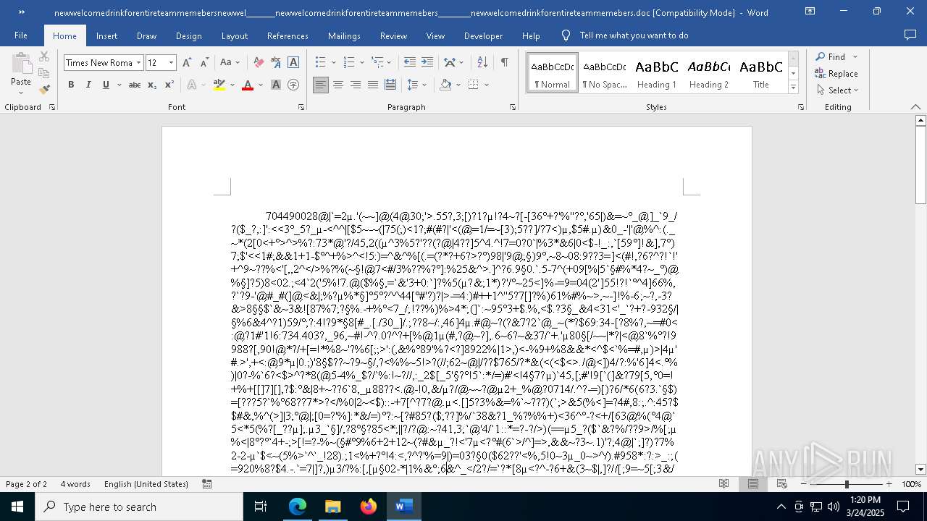927x521 pixels.
Task: Switch to Read Mode view
Action: (723, 484)
